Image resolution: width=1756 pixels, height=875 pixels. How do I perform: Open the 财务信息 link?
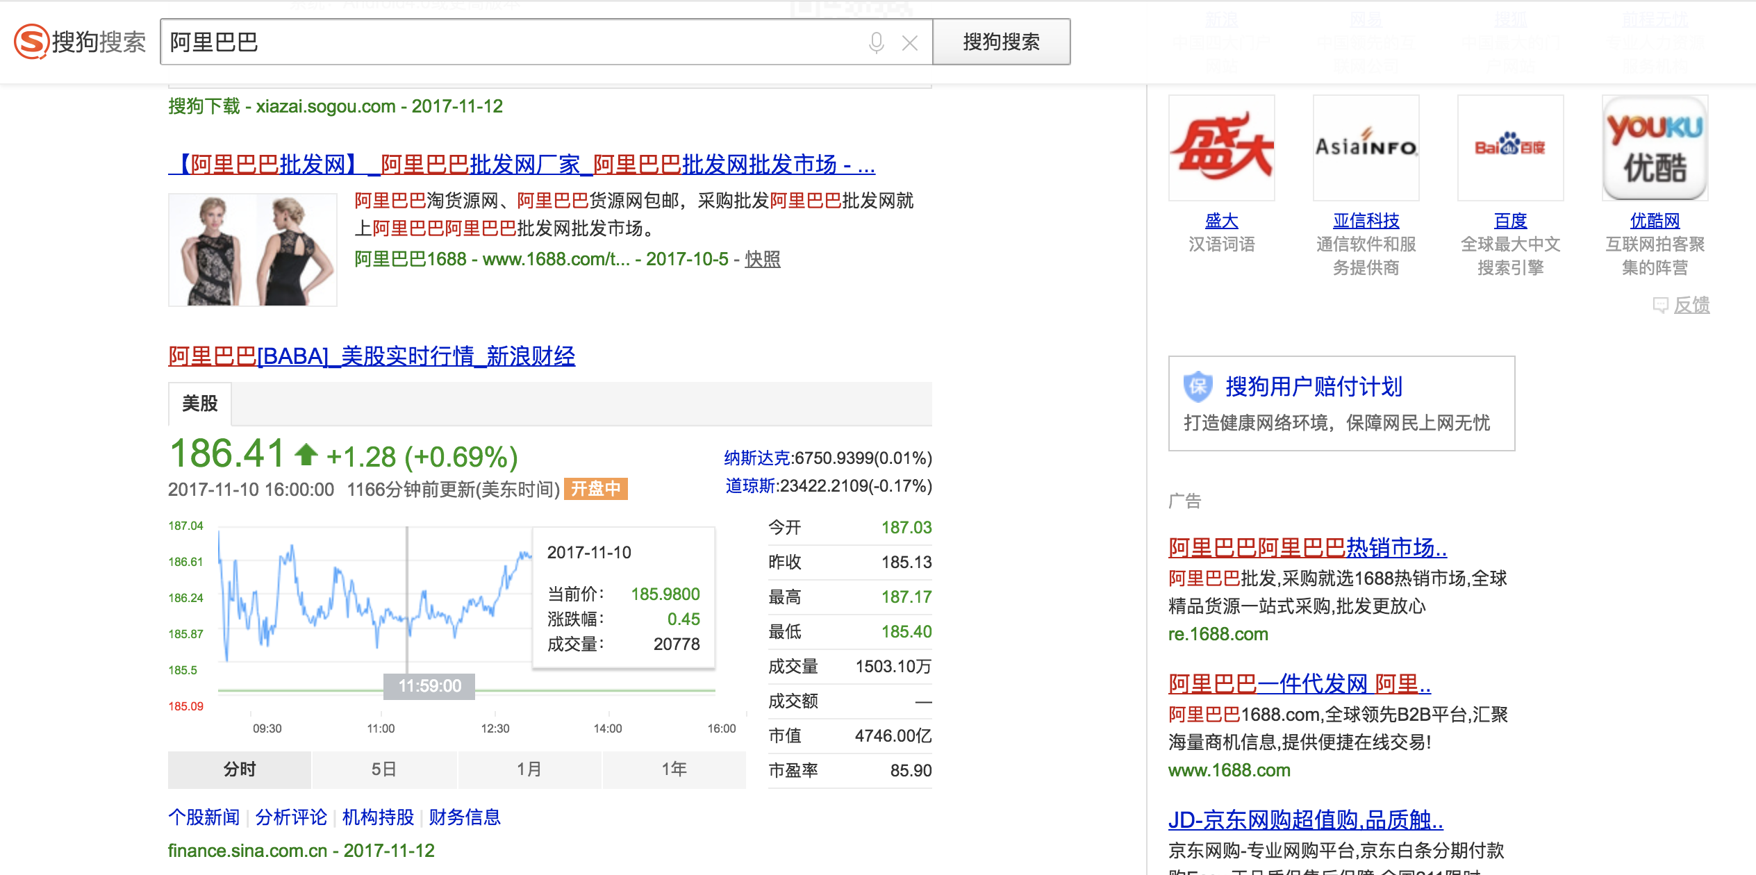pyautogui.click(x=465, y=817)
